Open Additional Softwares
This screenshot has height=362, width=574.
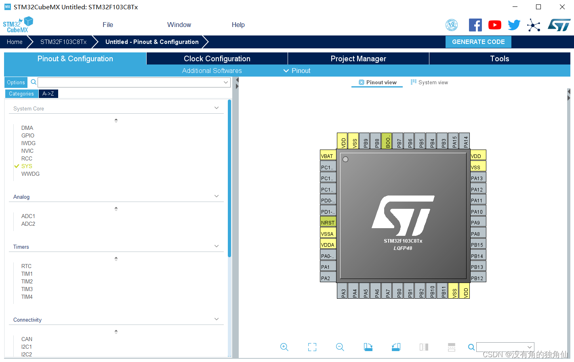point(212,71)
